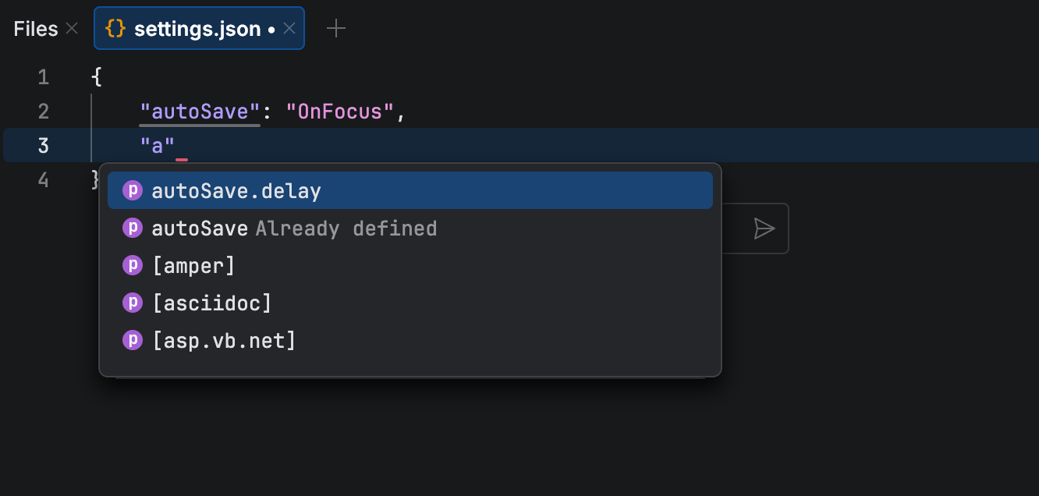Select autoSave.delay from the completion list
1039x496 pixels.
[236, 190]
